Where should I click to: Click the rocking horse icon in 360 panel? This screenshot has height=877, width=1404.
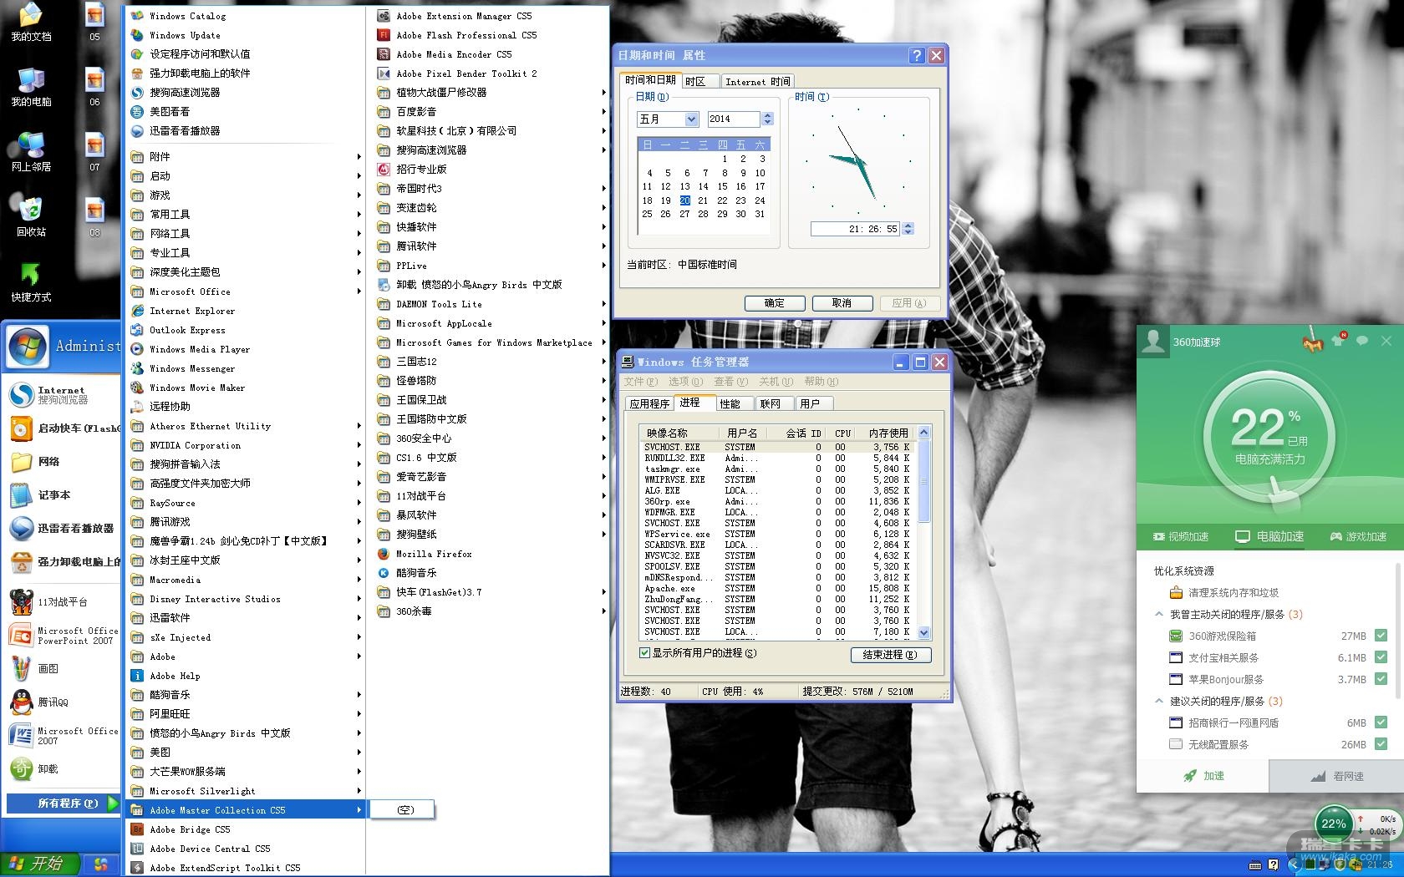[x=1313, y=342]
